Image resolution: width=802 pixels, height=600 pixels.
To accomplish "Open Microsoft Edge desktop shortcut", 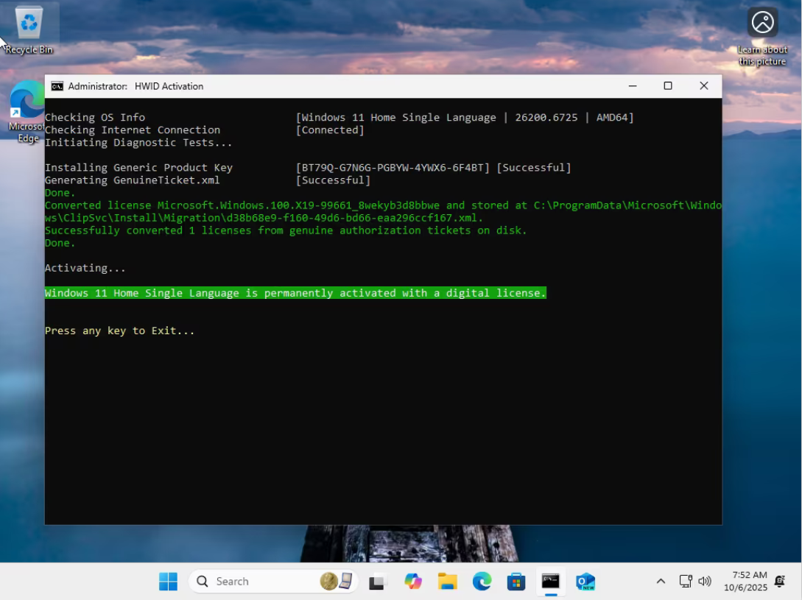I will (27, 111).
